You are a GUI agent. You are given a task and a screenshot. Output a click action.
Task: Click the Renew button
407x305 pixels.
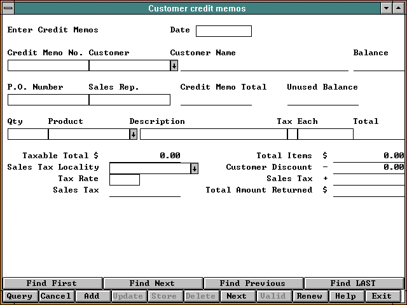[x=310, y=296]
